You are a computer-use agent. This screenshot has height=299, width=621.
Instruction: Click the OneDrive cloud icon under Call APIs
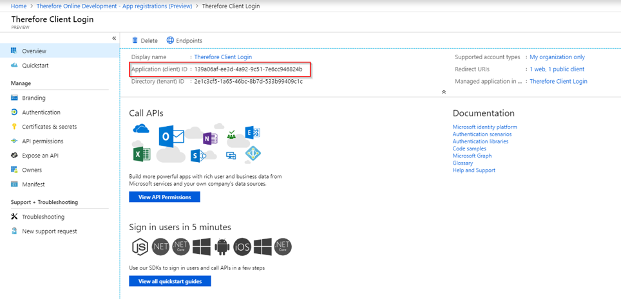point(141,129)
